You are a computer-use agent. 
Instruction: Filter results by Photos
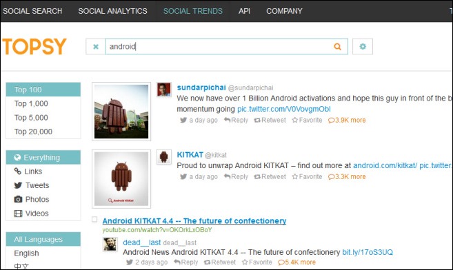43,199
